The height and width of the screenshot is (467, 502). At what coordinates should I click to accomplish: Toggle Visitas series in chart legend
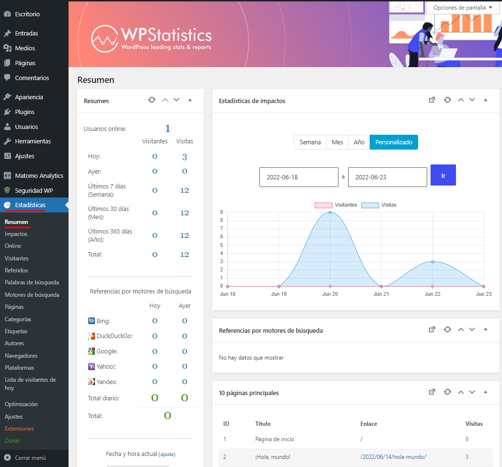(x=379, y=205)
